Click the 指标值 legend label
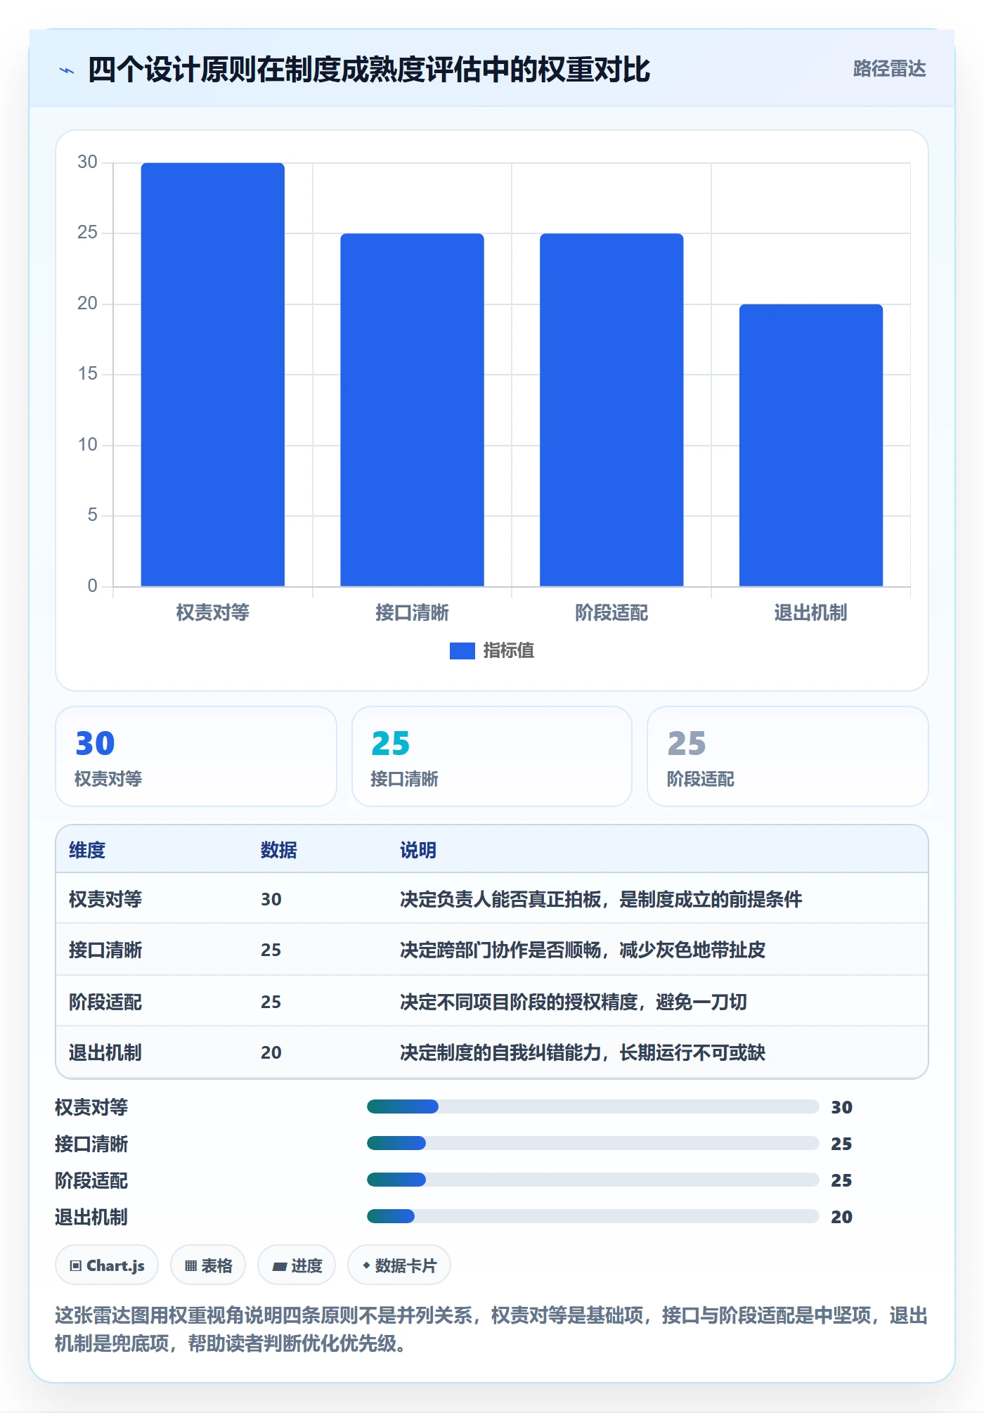The width and height of the screenshot is (984, 1413). pyautogui.click(x=509, y=651)
